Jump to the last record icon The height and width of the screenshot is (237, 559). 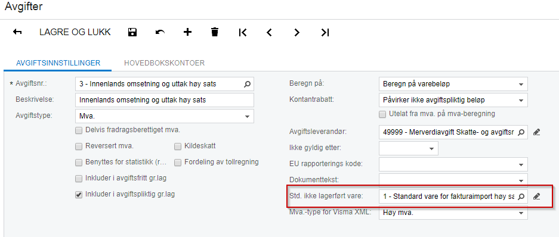click(x=325, y=32)
